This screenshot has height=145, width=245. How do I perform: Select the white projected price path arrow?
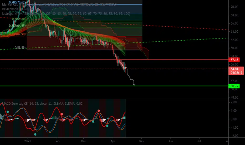click(x=130, y=76)
